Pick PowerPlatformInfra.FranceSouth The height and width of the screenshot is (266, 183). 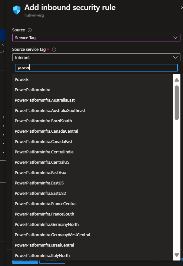click(92, 214)
